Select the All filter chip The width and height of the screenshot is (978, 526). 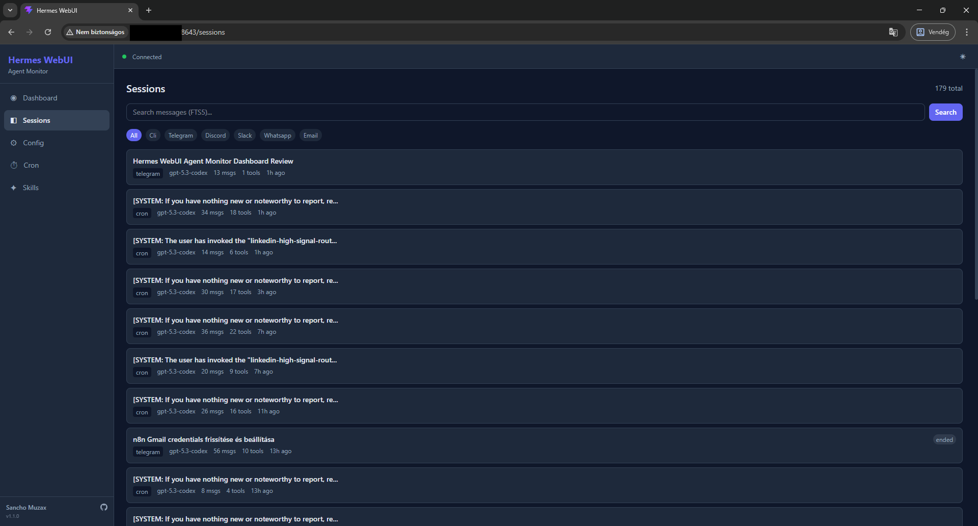(134, 136)
